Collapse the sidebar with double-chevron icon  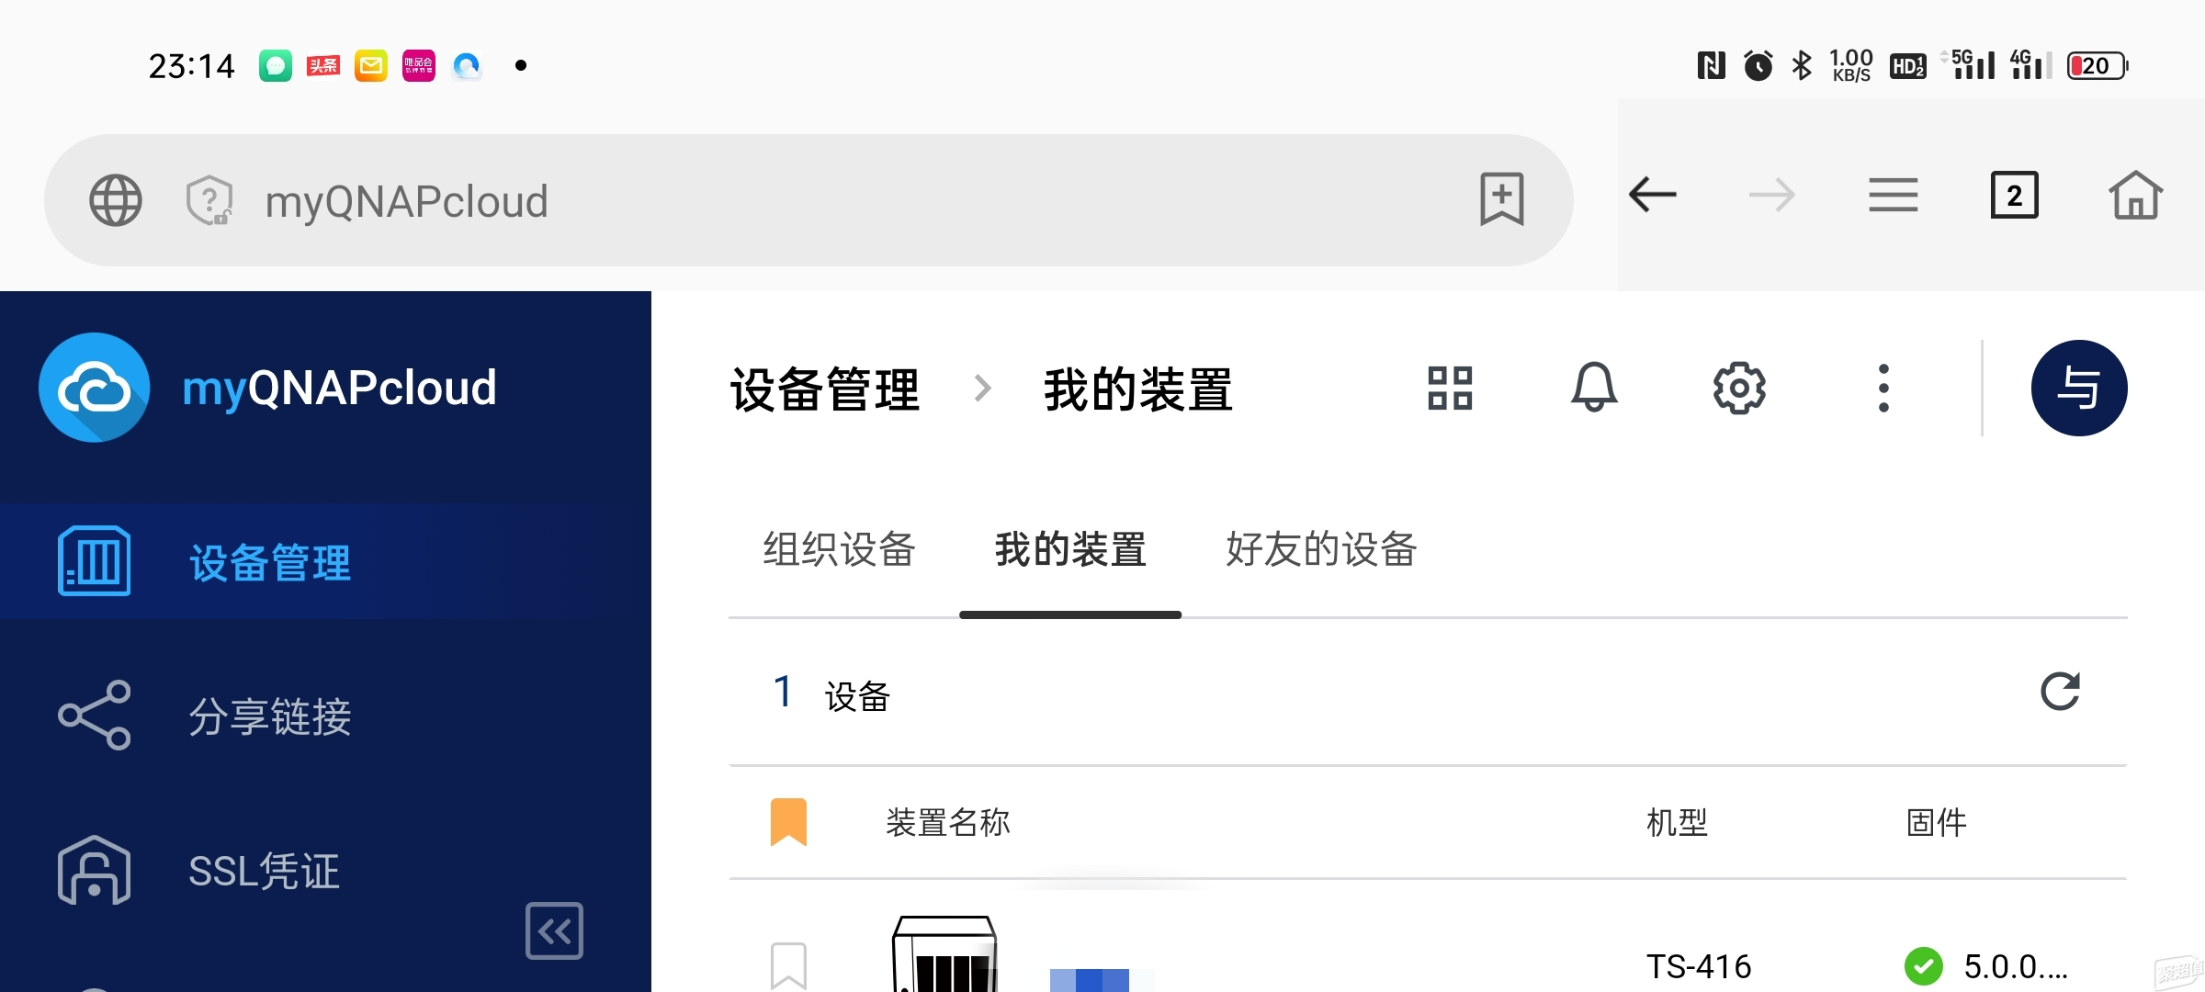tap(554, 930)
